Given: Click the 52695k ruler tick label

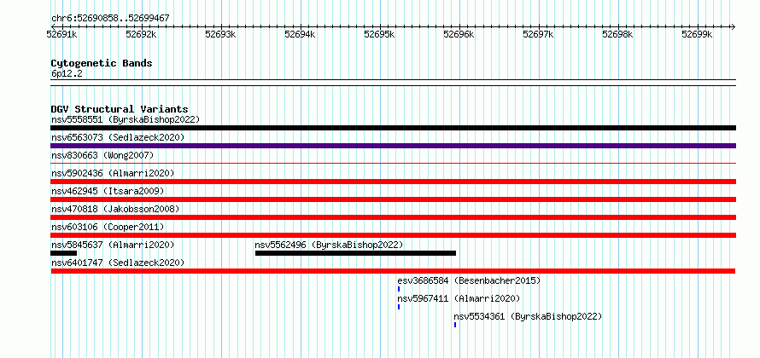Looking at the screenshot, I should (x=379, y=34).
